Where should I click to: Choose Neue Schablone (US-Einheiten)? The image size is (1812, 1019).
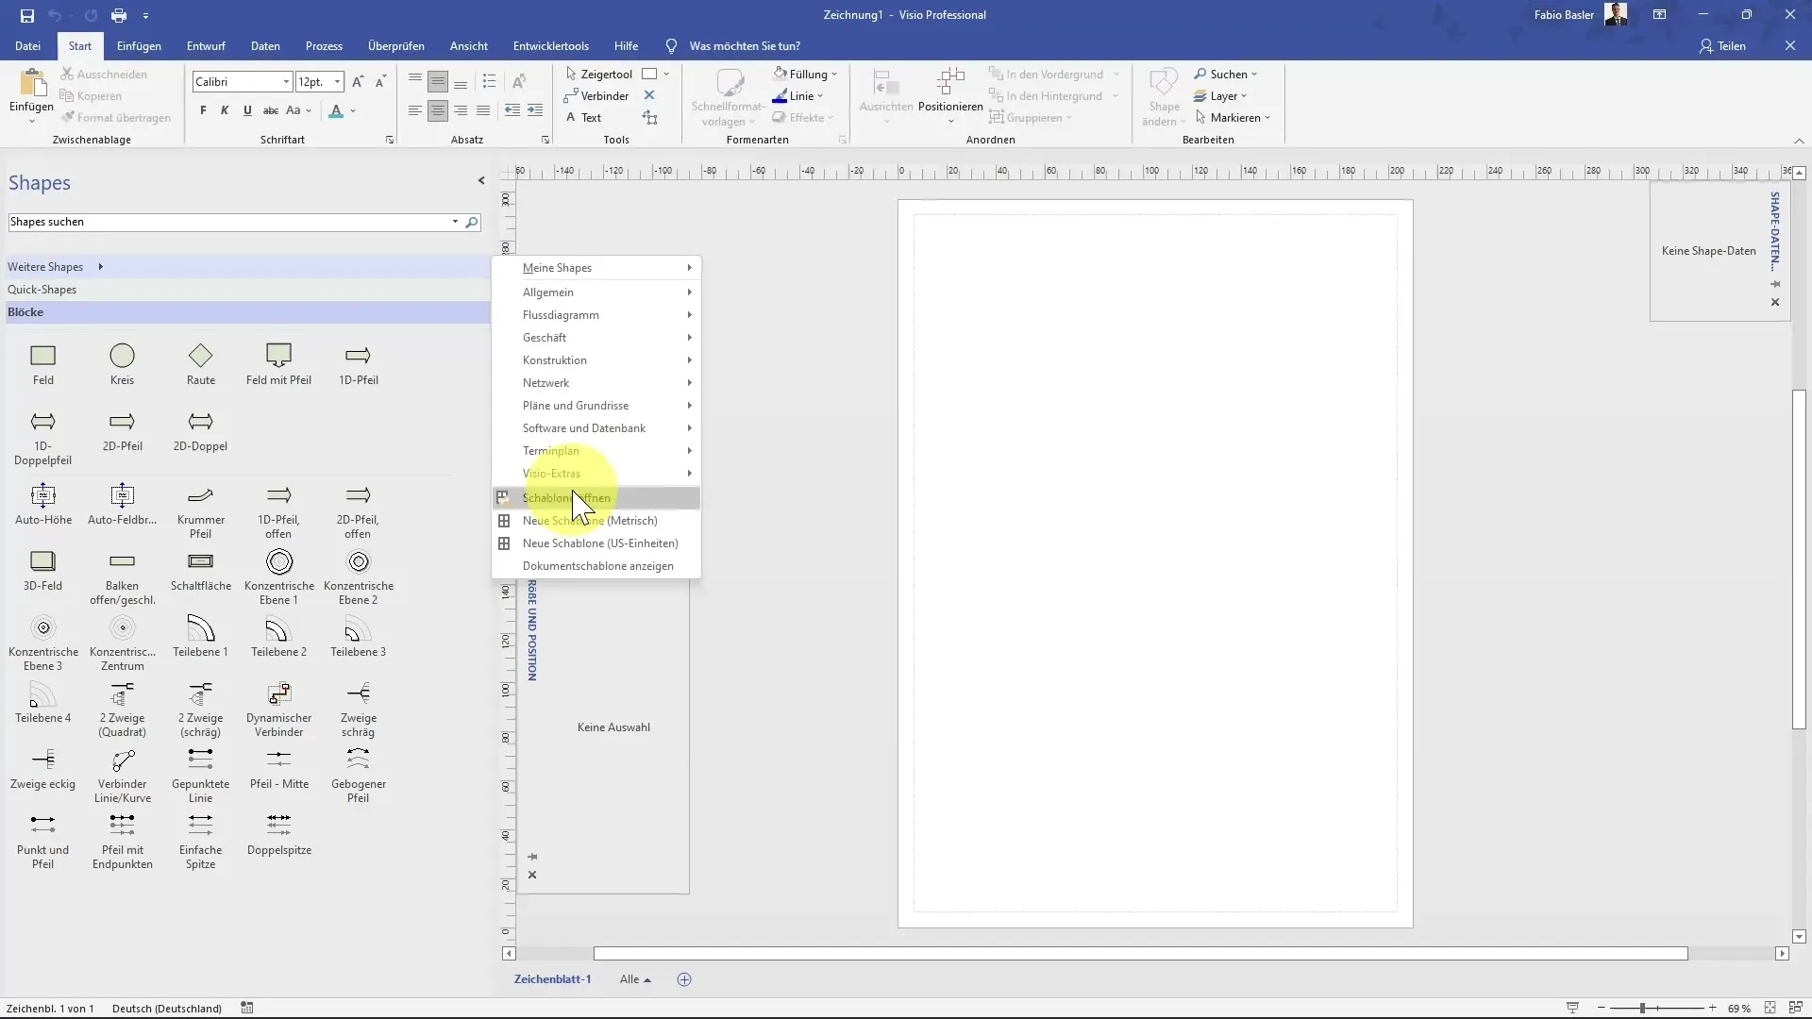[x=596, y=543]
